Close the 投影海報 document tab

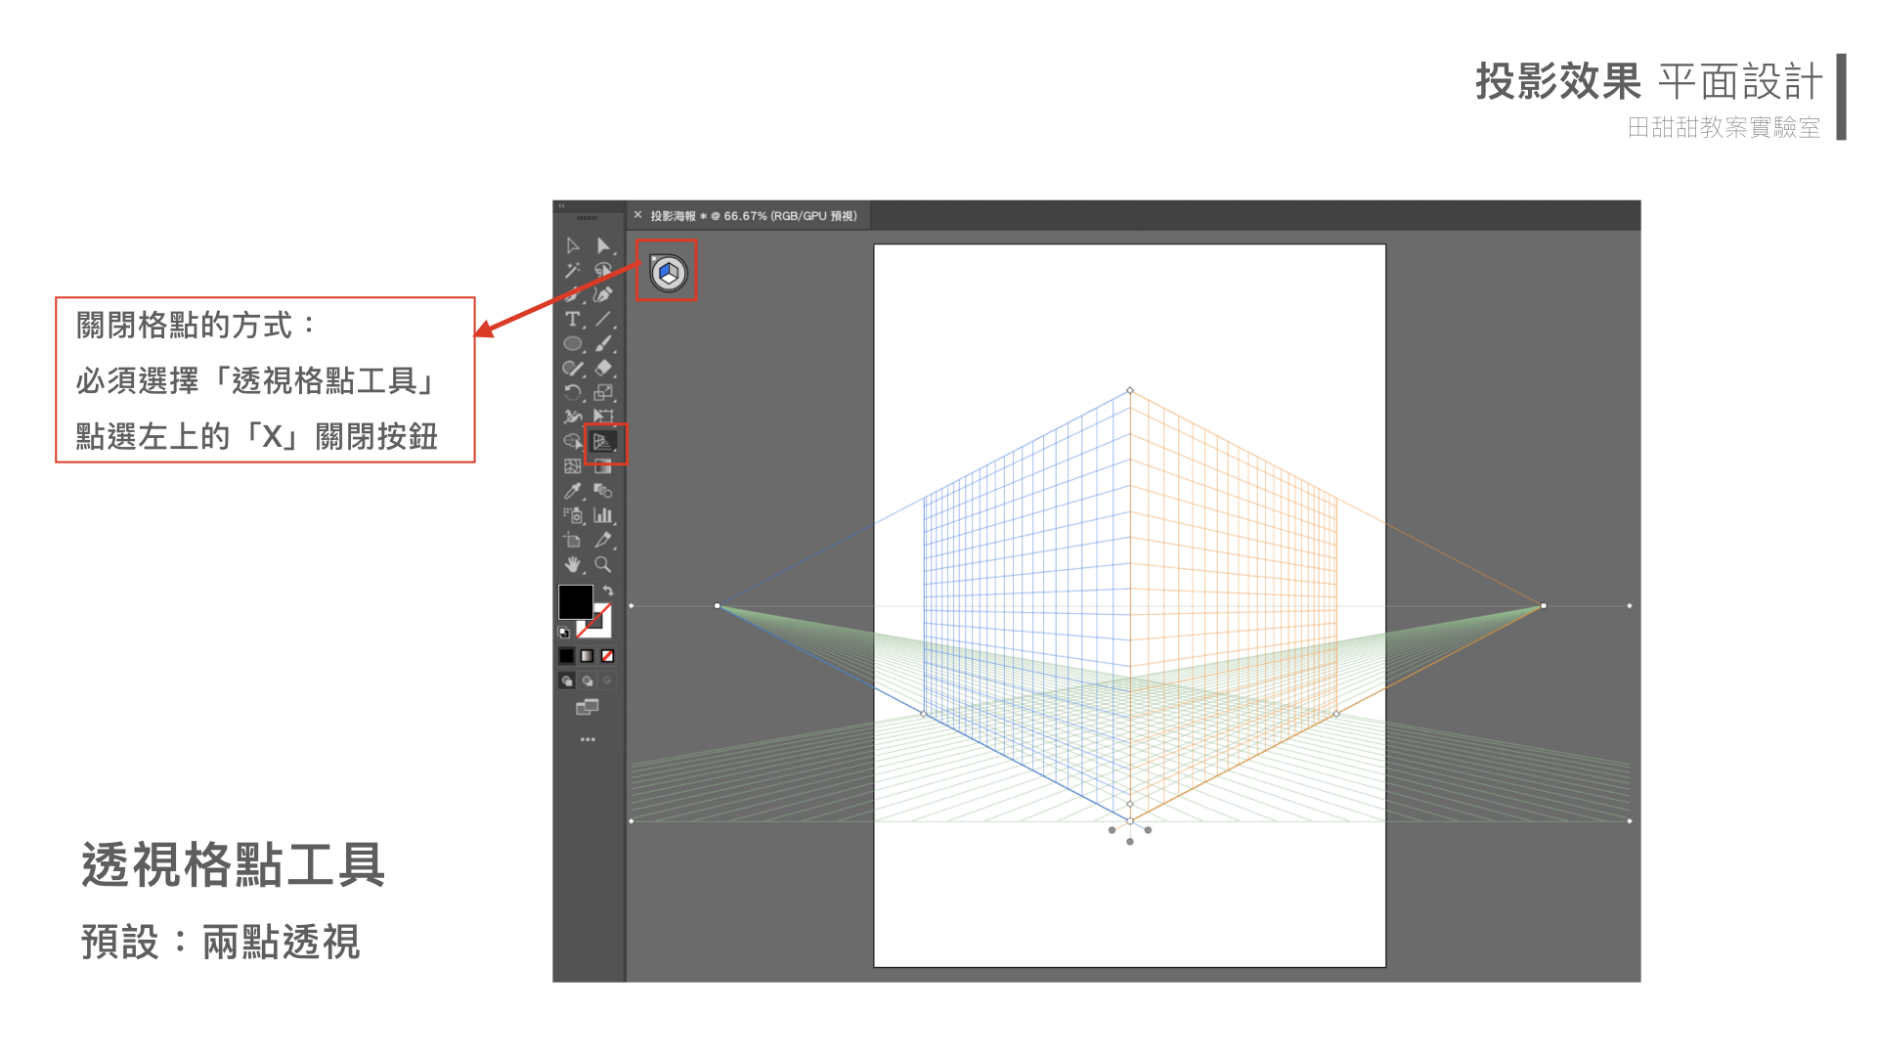point(637,215)
